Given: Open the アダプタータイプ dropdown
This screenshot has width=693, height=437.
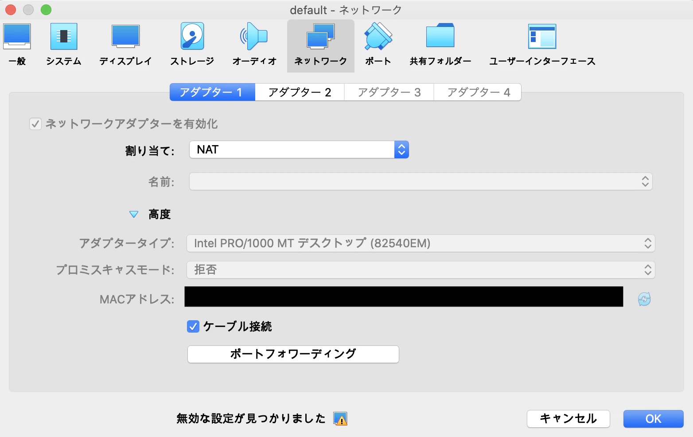Looking at the screenshot, I should click(421, 243).
